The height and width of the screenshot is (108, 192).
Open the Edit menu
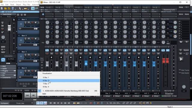click(x=7, y=4)
